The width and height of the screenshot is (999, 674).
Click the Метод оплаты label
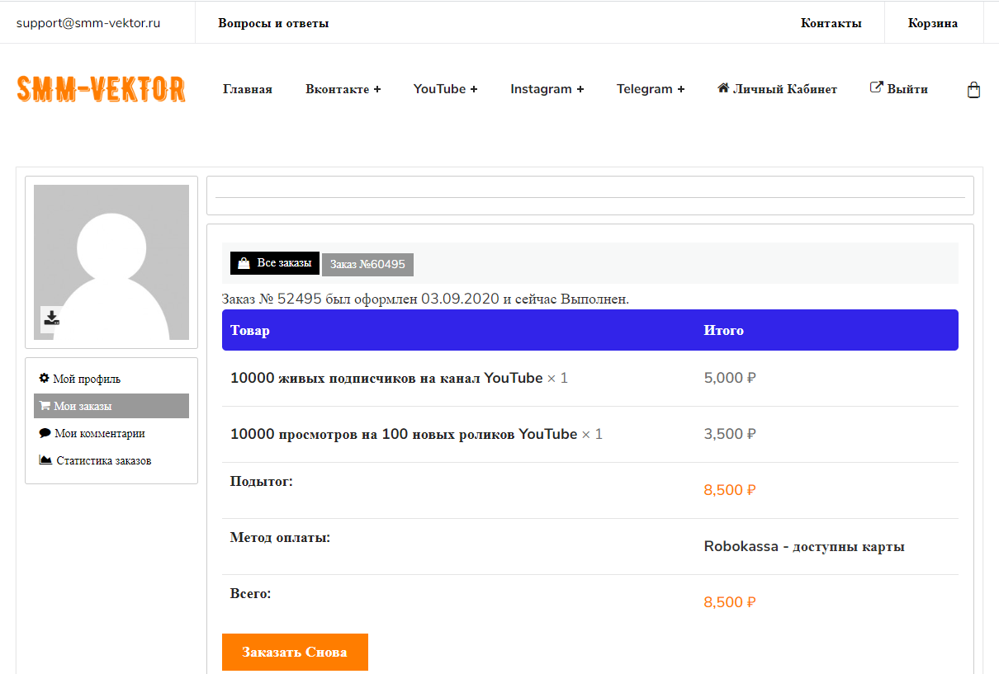pyautogui.click(x=280, y=538)
